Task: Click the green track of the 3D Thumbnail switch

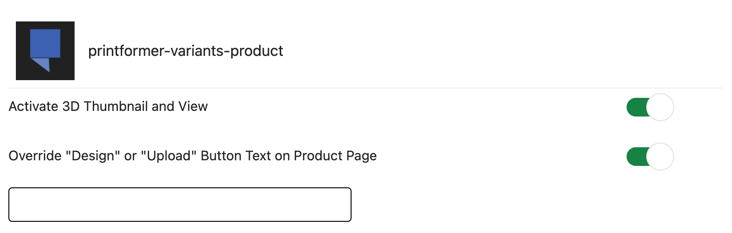Action: tap(636, 107)
